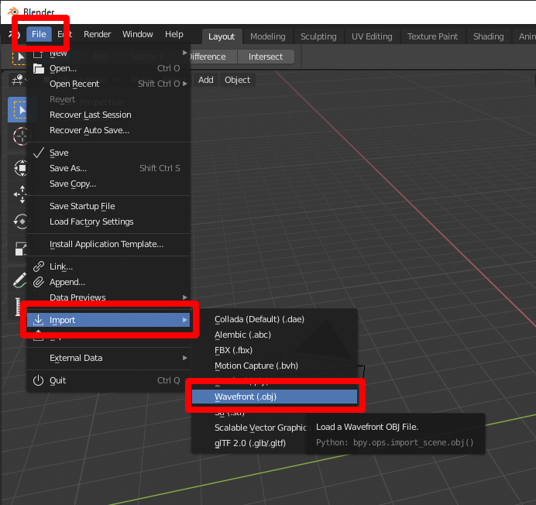The width and height of the screenshot is (536, 505).
Task: Click the paperclip icon beside Append
Action: coord(39,282)
